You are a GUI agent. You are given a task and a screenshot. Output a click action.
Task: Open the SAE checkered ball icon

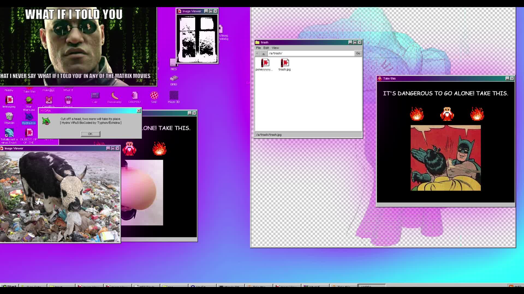click(x=154, y=96)
